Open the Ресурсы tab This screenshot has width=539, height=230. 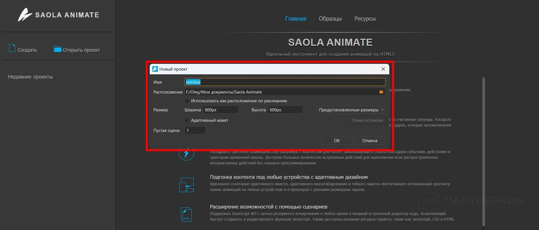tap(365, 19)
